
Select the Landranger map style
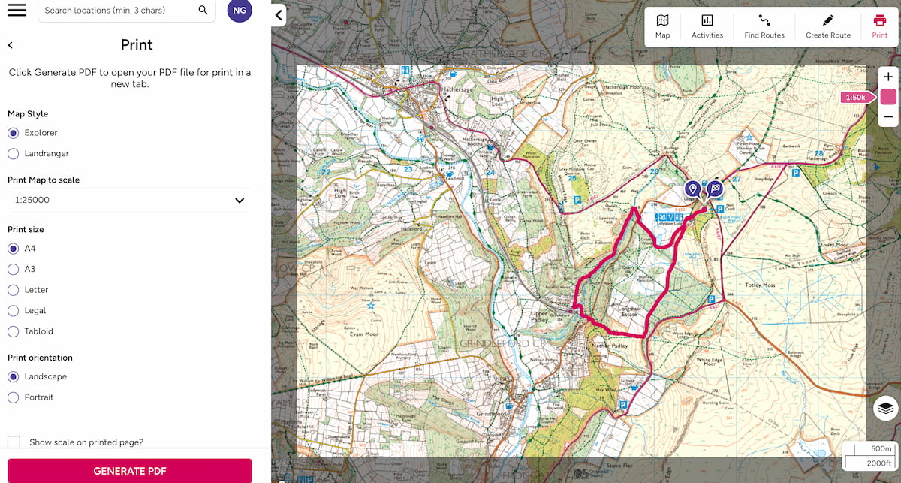pos(12,153)
